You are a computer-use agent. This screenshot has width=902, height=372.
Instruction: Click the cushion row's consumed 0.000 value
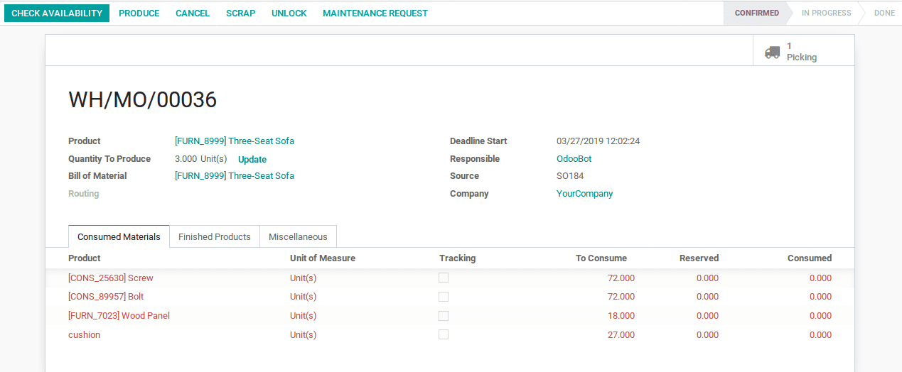[x=820, y=335]
